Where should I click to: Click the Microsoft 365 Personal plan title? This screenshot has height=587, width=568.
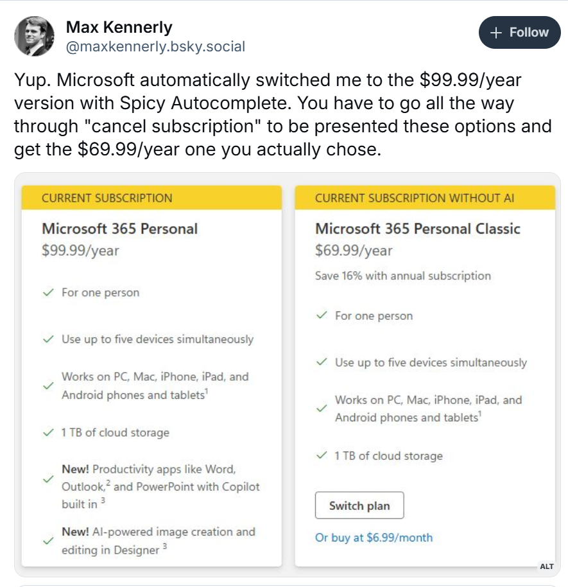(120, 229)
